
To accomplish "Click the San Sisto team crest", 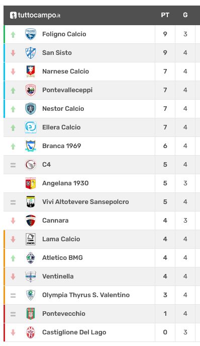I will coord(31,53).
